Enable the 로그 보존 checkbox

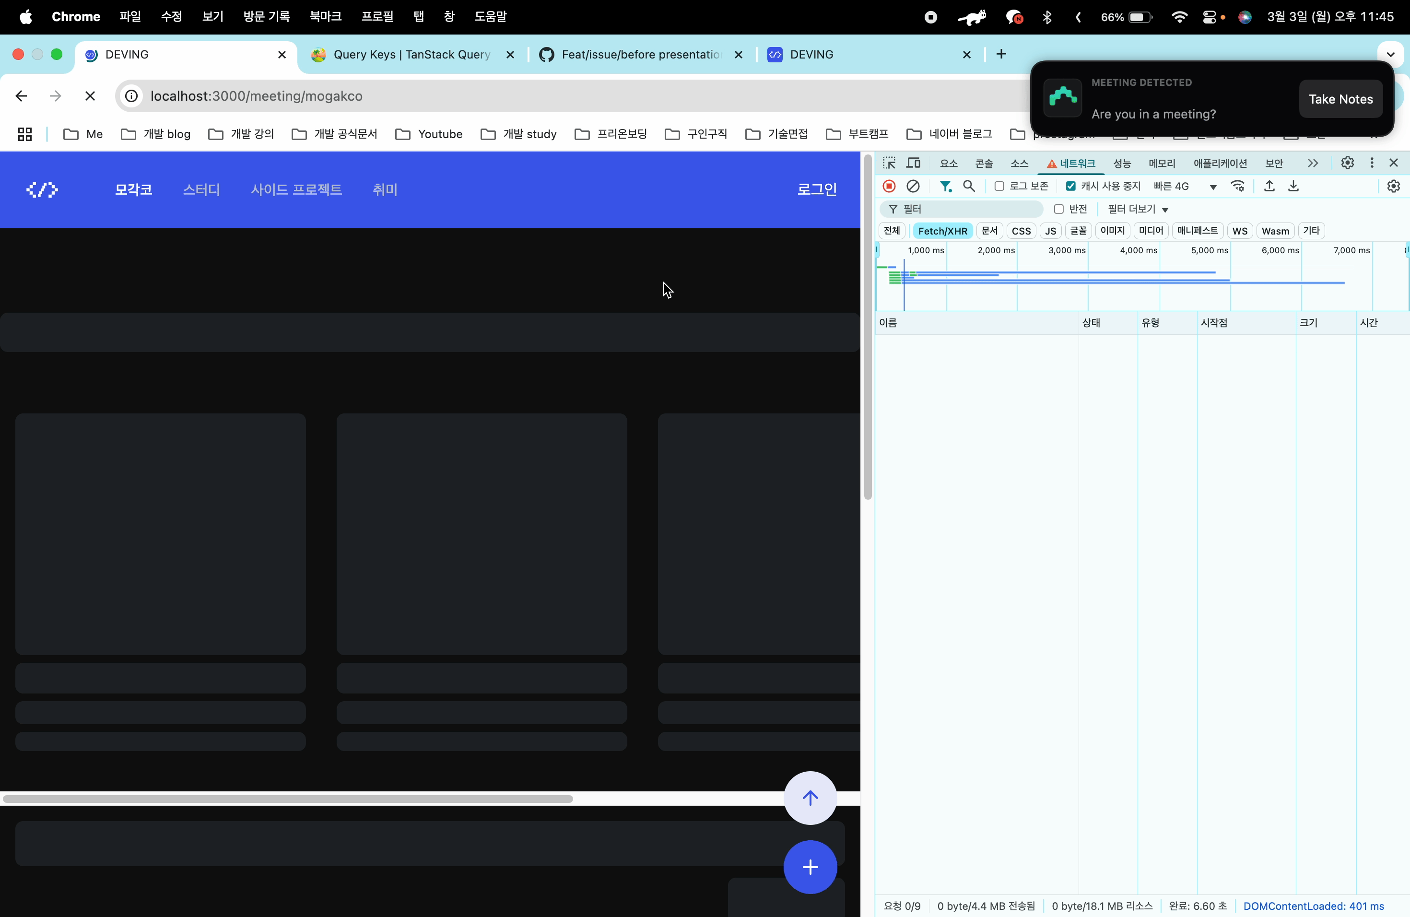coord(999,187)
